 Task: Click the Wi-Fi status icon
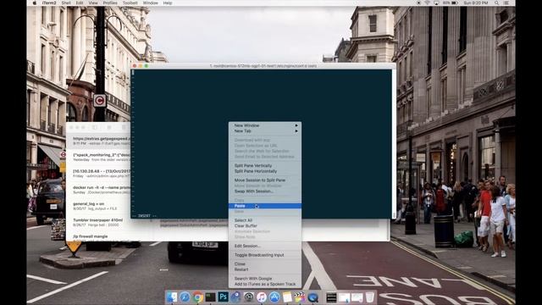[427, 3]
